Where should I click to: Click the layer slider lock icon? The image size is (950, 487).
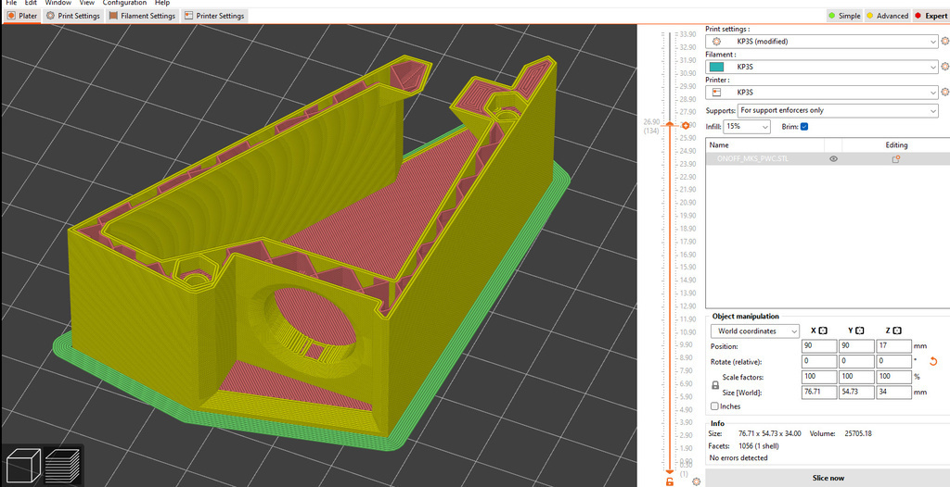669,481
